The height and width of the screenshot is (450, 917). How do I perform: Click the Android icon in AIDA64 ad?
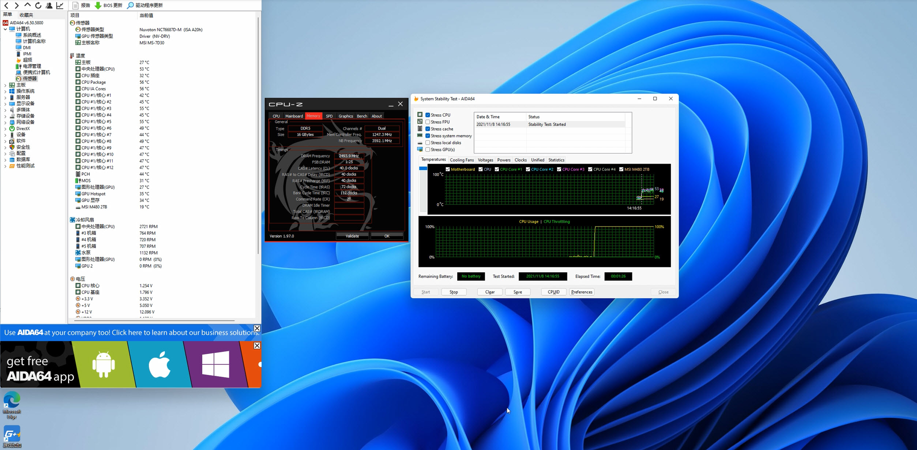pos(104,364)
